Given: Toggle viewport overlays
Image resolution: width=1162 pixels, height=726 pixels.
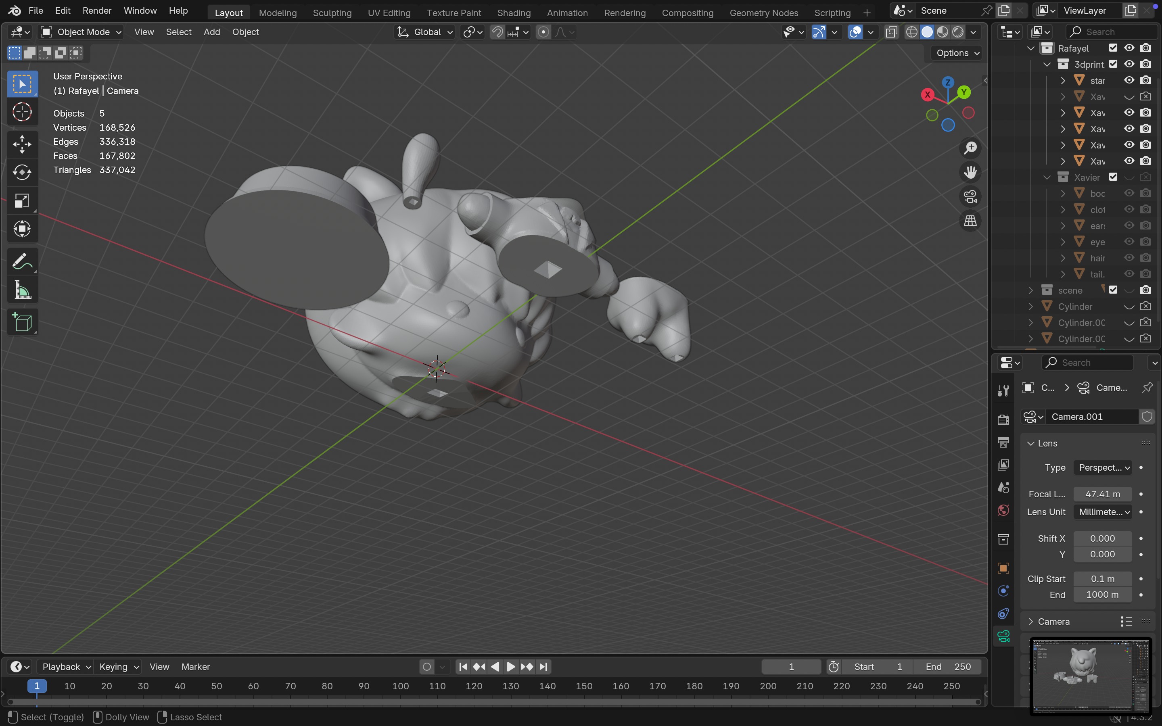Looking at the screenshot, I should pos(855,32).
